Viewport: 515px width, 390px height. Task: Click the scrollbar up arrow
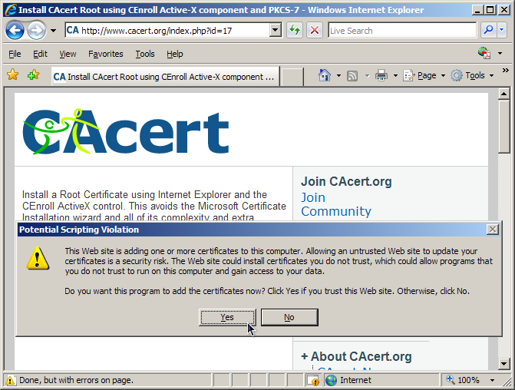coord(503,94)
